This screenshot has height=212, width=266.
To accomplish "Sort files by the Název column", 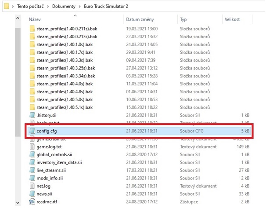I will (x=35, y=19).
